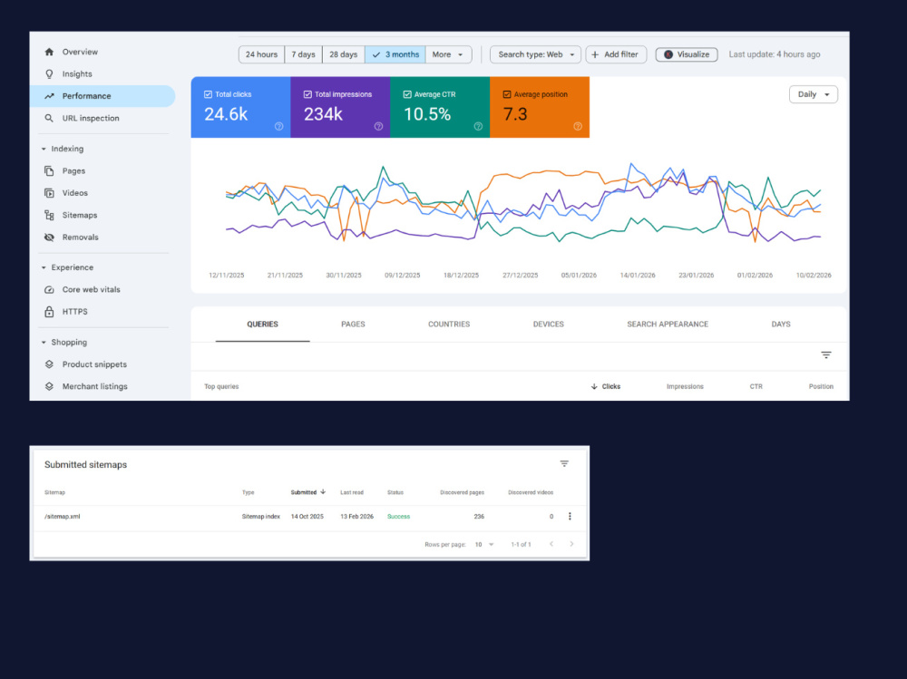The width and height of the screenshot is (907, 679).
Task: Click next page arrow in sitemaps table
Action: coord(571,544)
